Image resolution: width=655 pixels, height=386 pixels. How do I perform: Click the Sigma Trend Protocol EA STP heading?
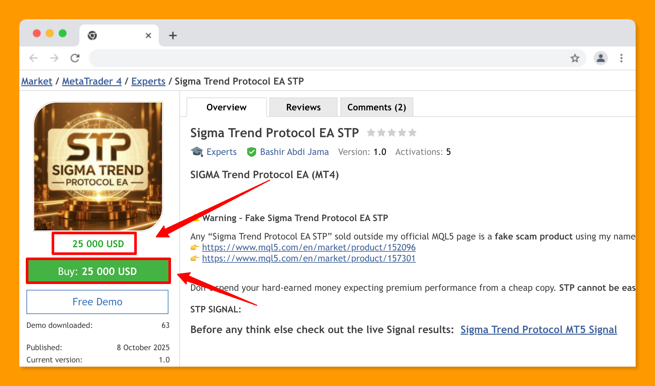point(275,133)
